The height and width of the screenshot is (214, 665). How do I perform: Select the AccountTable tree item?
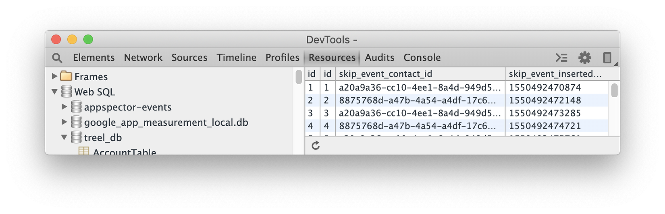[124, 152]
